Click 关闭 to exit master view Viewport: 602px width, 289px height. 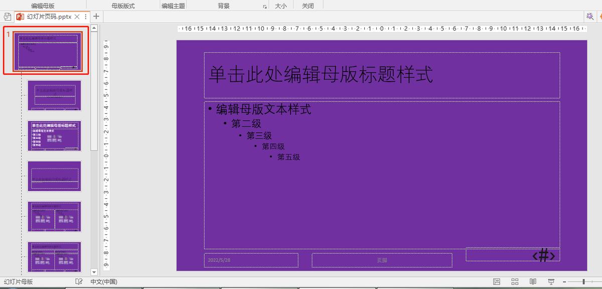pyautogui.click(x=308, y=6)
